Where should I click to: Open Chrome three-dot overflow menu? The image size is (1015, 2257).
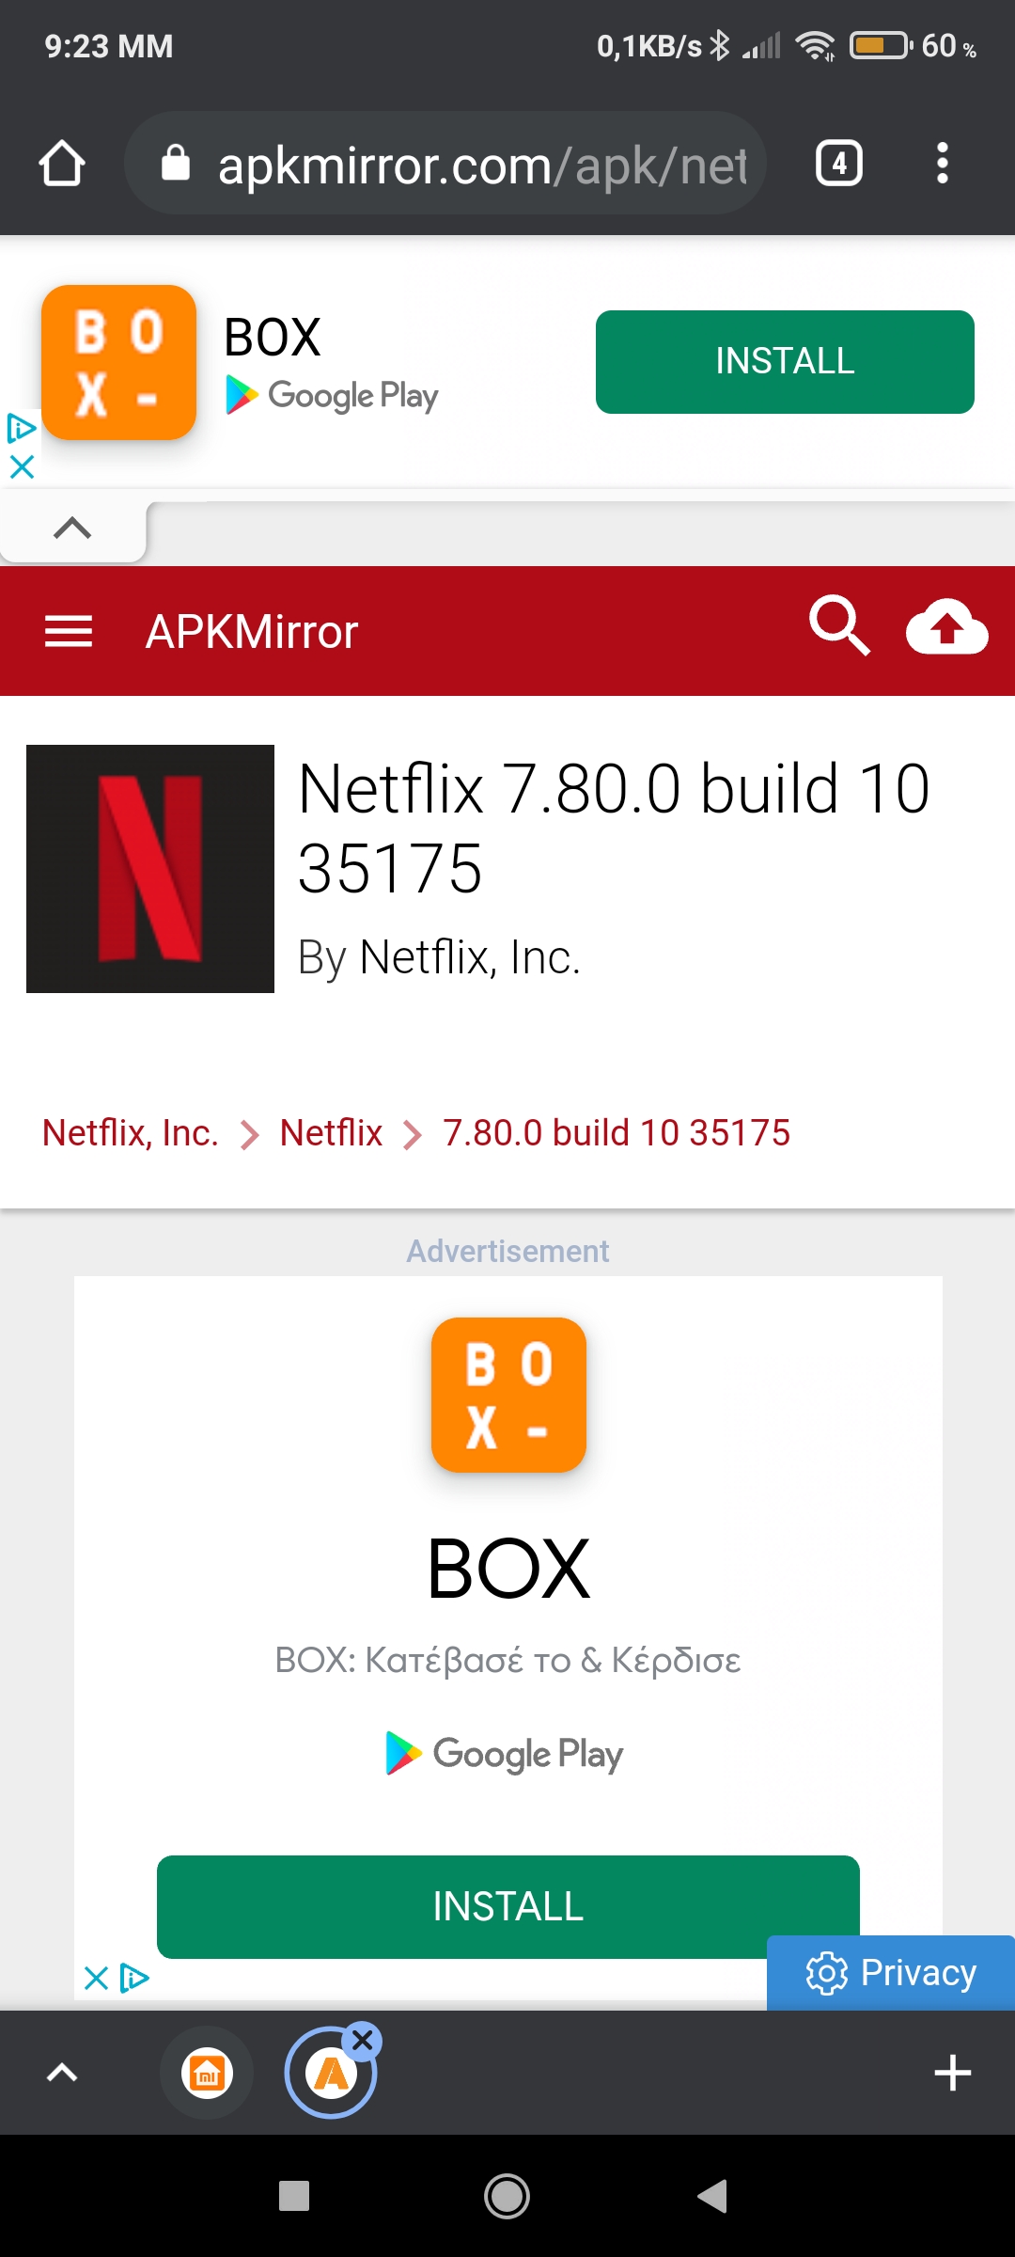(942, 164)
